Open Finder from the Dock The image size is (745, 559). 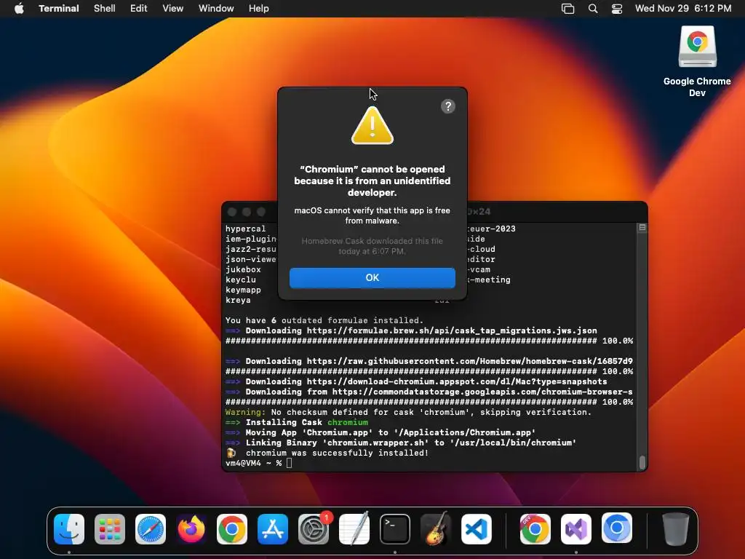[69, 528]
